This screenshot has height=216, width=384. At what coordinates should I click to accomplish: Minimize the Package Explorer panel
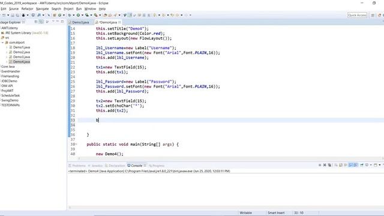pos(58,22)
